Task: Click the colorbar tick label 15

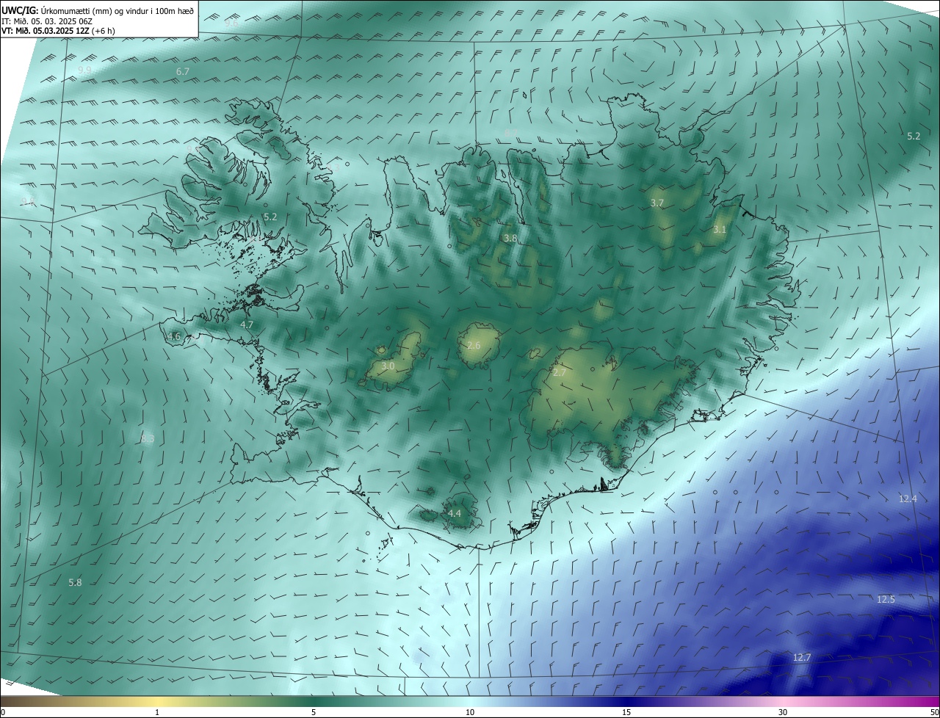Action: (x=626, y=712)
